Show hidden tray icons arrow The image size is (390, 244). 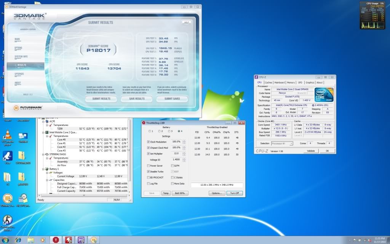click(350, 240)
